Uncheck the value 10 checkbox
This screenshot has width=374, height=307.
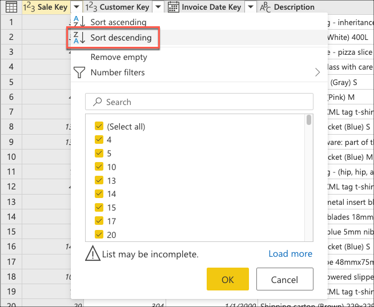(99, 167)
